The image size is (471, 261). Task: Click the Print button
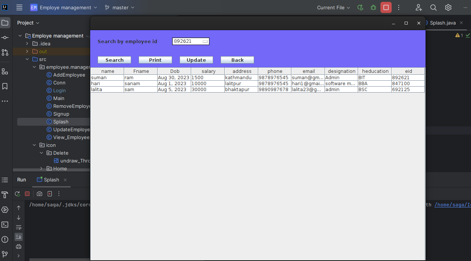click(155, 60)
